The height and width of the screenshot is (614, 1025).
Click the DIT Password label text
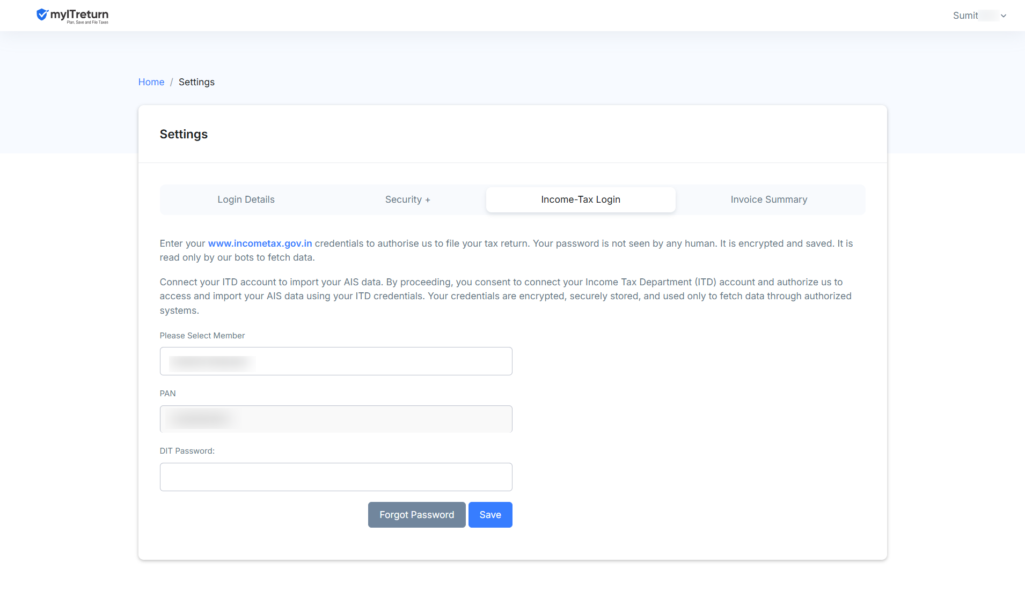click(187, 451)
